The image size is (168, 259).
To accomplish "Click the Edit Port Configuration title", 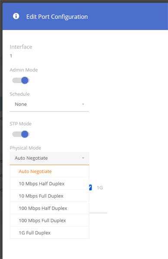I will coord(57,17).
